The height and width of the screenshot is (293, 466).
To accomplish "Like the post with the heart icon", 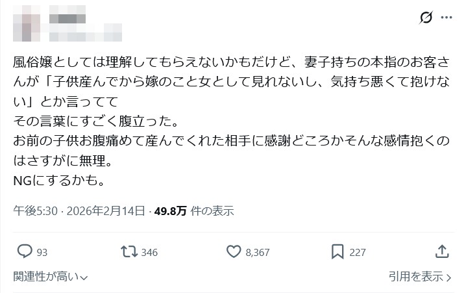I will tap(234, 251).
